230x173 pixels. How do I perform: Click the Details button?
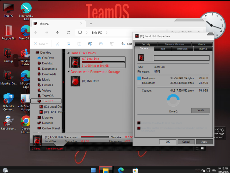tap(200, 110)
